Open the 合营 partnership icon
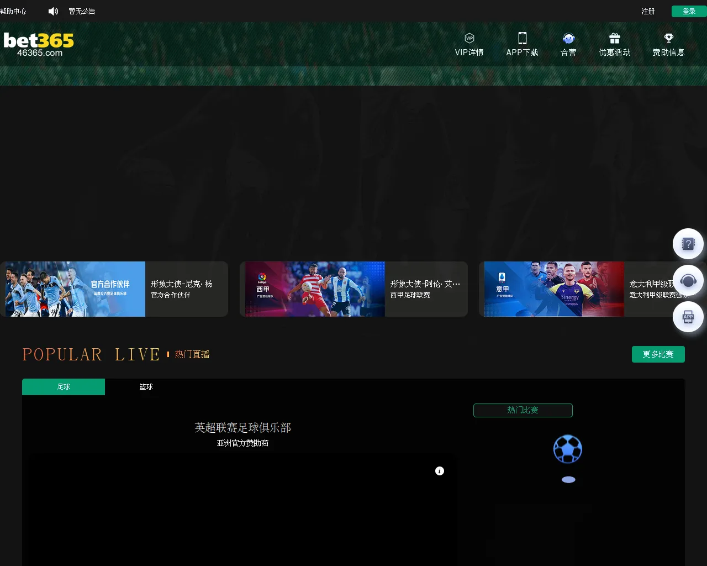The image size is (707, 566). tap(568, 38)
